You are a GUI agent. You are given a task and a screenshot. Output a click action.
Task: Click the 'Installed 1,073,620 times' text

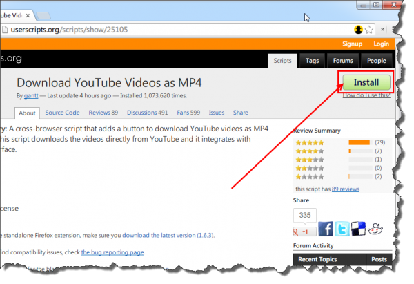tap(153, 96)
